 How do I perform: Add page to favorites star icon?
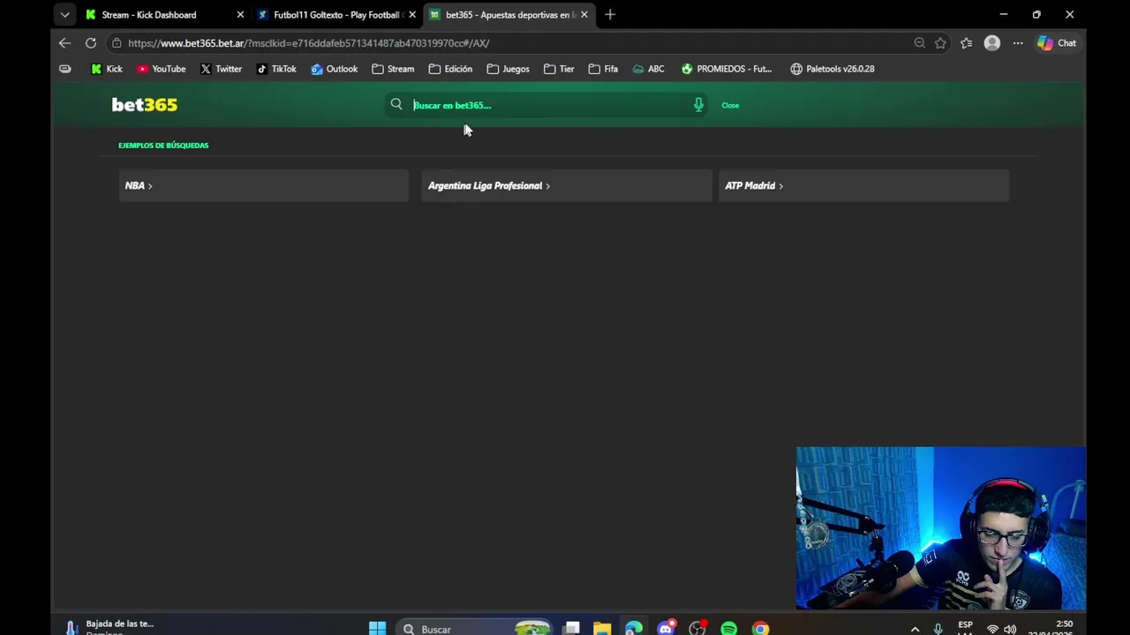(x=940, y=42)
